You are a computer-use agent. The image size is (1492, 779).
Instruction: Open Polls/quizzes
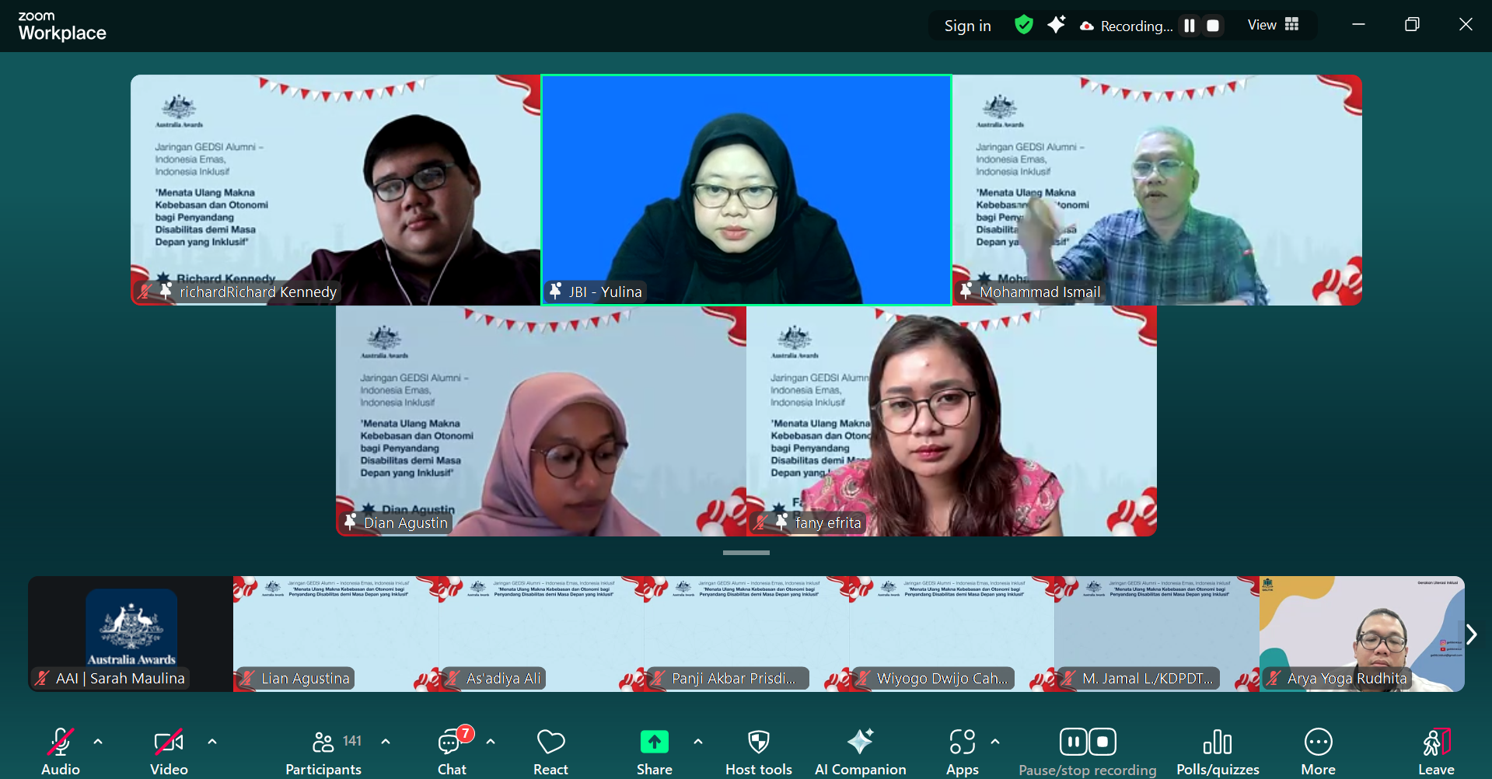pyautogui.click(x=1217, y=752)
